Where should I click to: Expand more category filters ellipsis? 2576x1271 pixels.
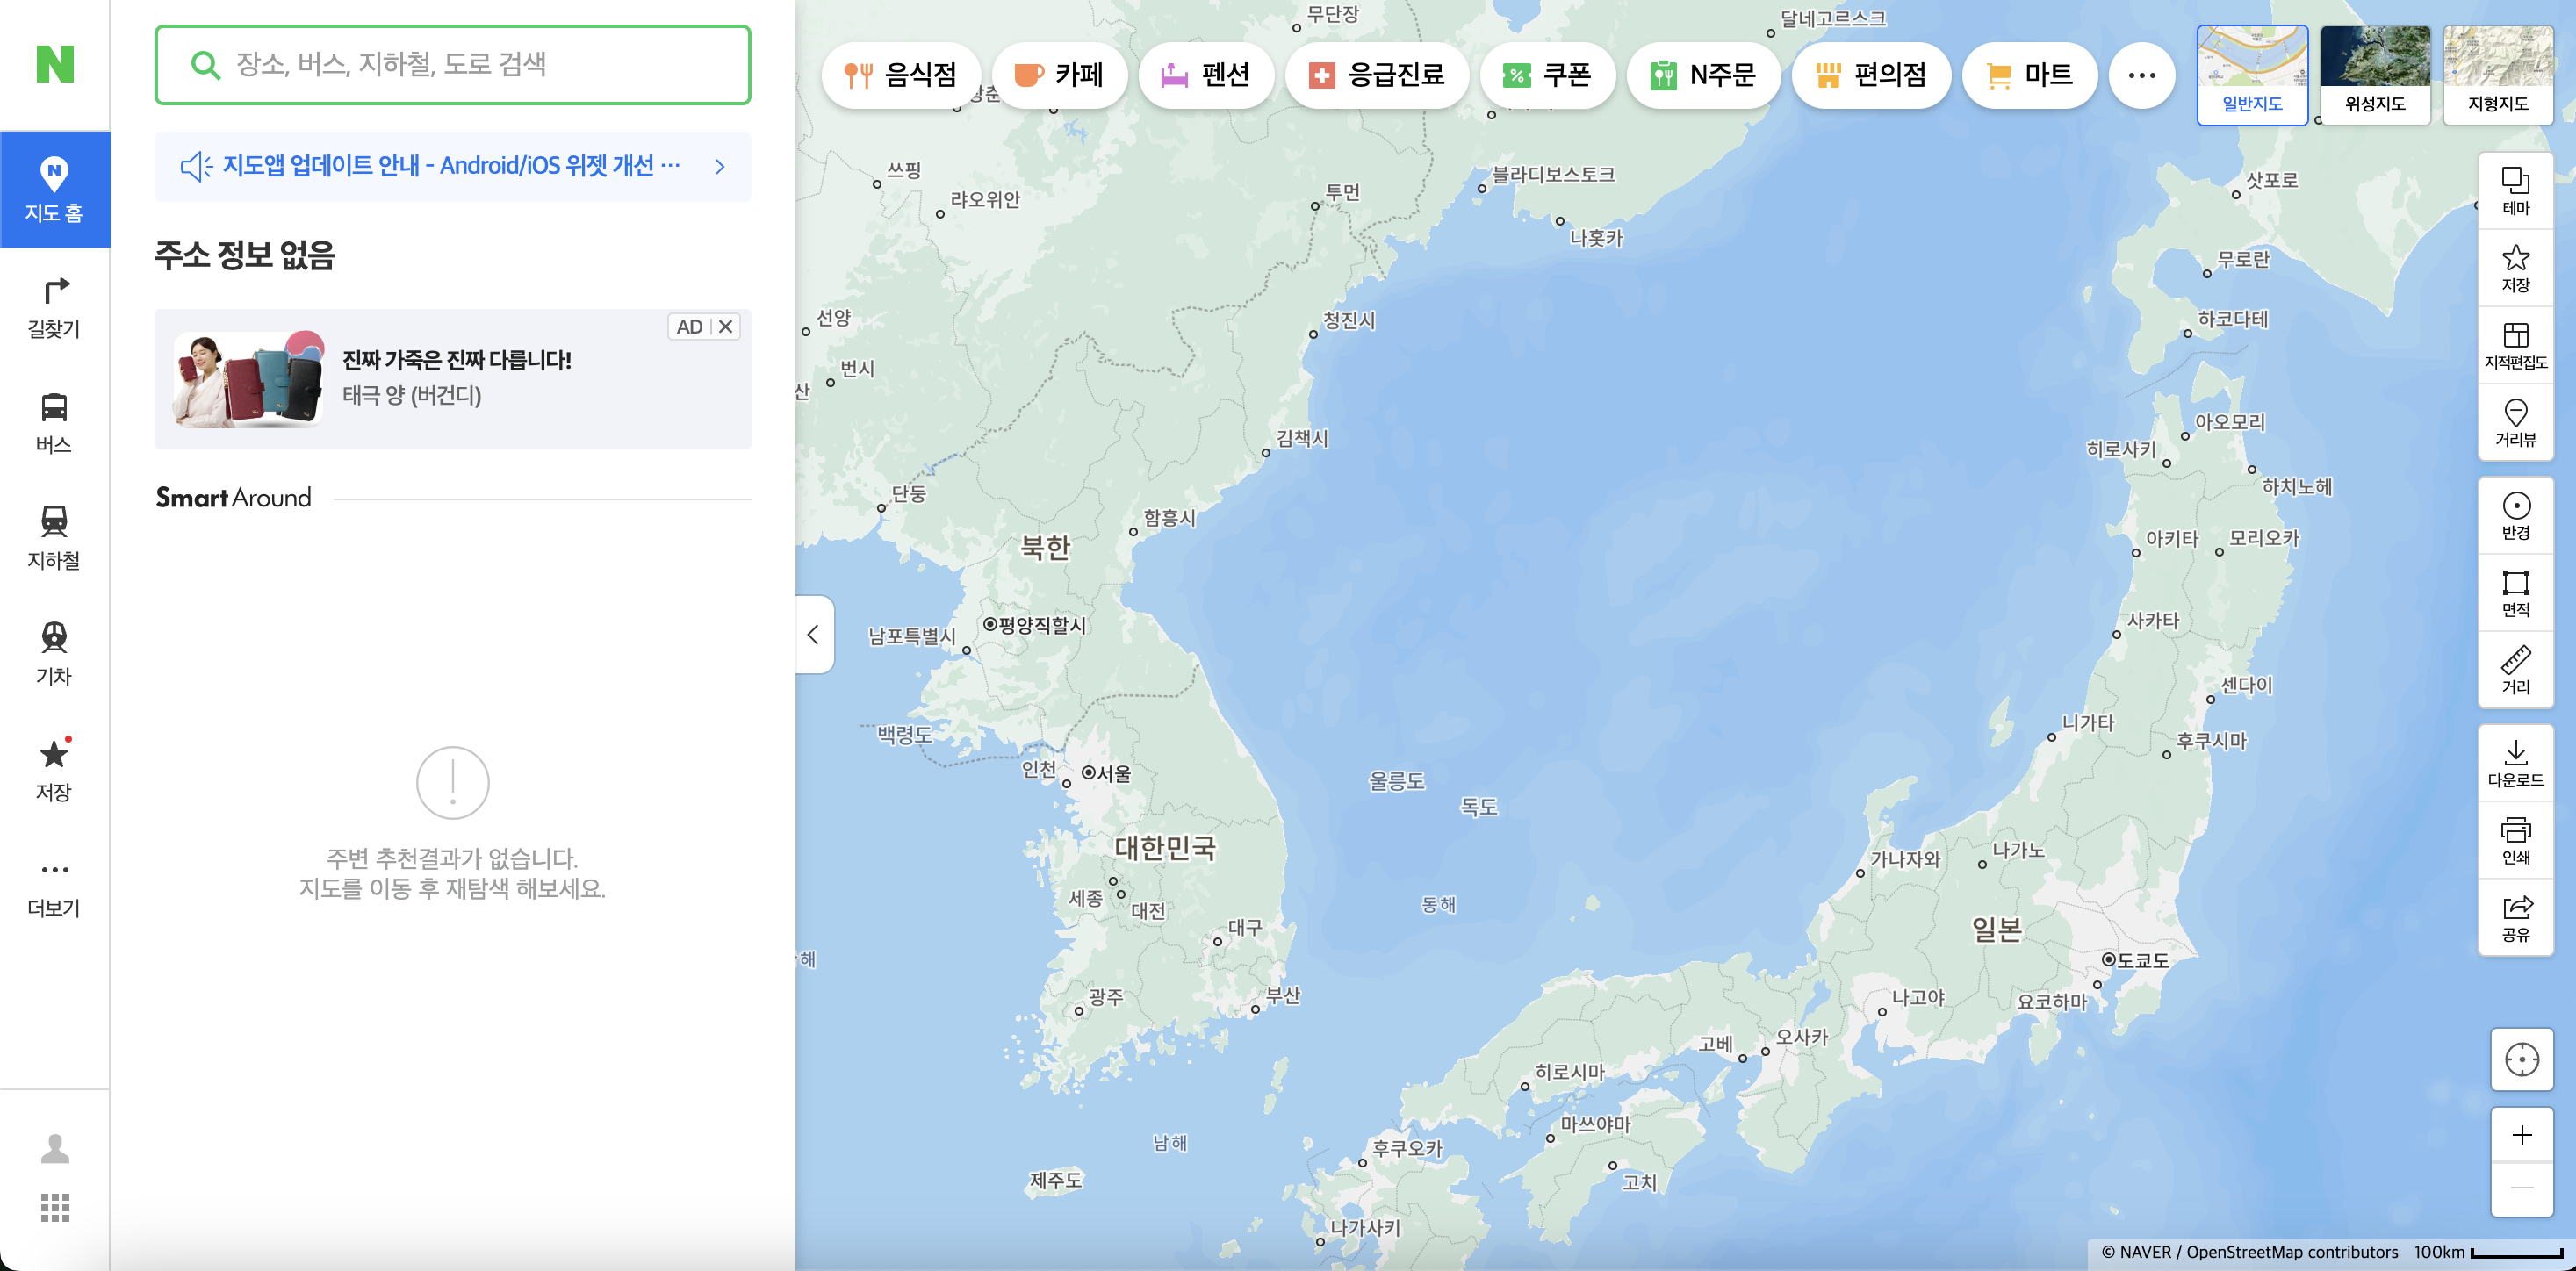(x=2141, y=75)
